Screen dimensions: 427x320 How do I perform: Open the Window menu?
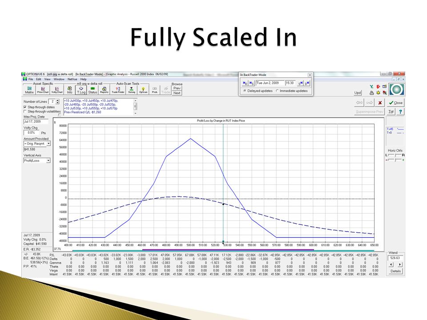pyautogui.click(x=59, y=79)
